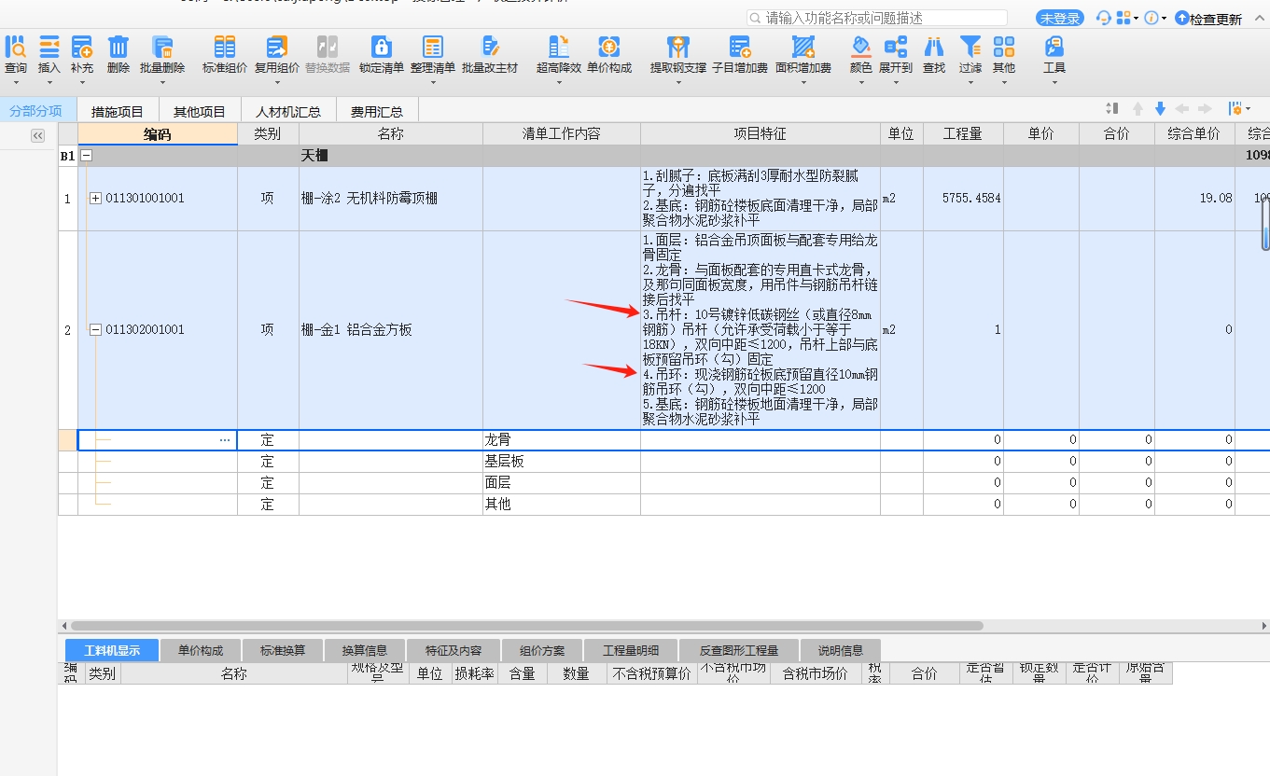Image resolution: width=1270 pixels, height=776 pixels.
Task: Switch to the 人材机汇总 tab
Action: coord(288,111)
